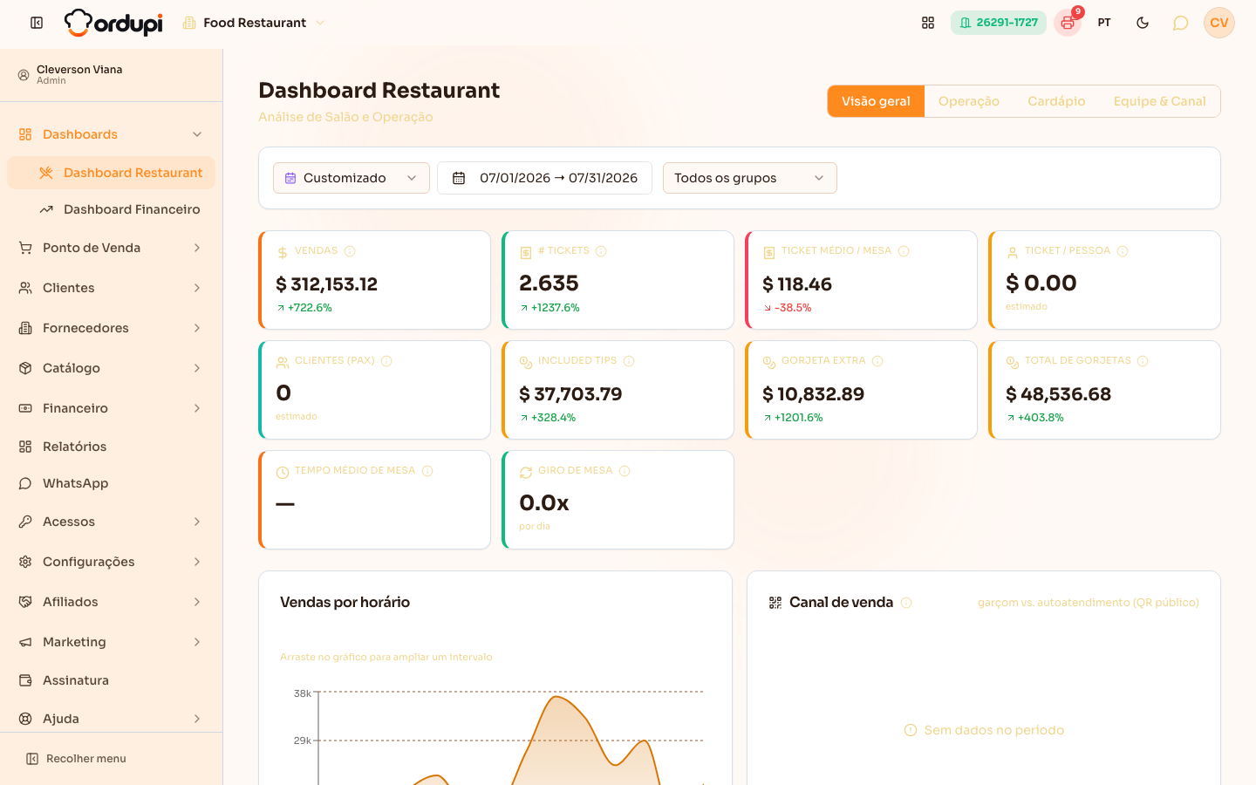Viewport: 1256px width, 785px height.
Task: Switch language via PT button
Action: pos(1104,23)
